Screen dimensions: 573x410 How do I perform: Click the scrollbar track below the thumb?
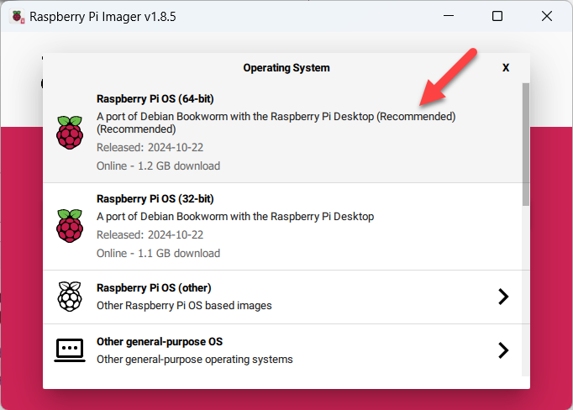click(x=525, y=291)
